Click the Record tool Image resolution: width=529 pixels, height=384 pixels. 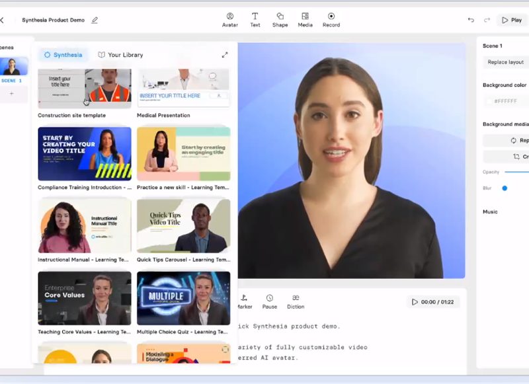pos(331,20)
